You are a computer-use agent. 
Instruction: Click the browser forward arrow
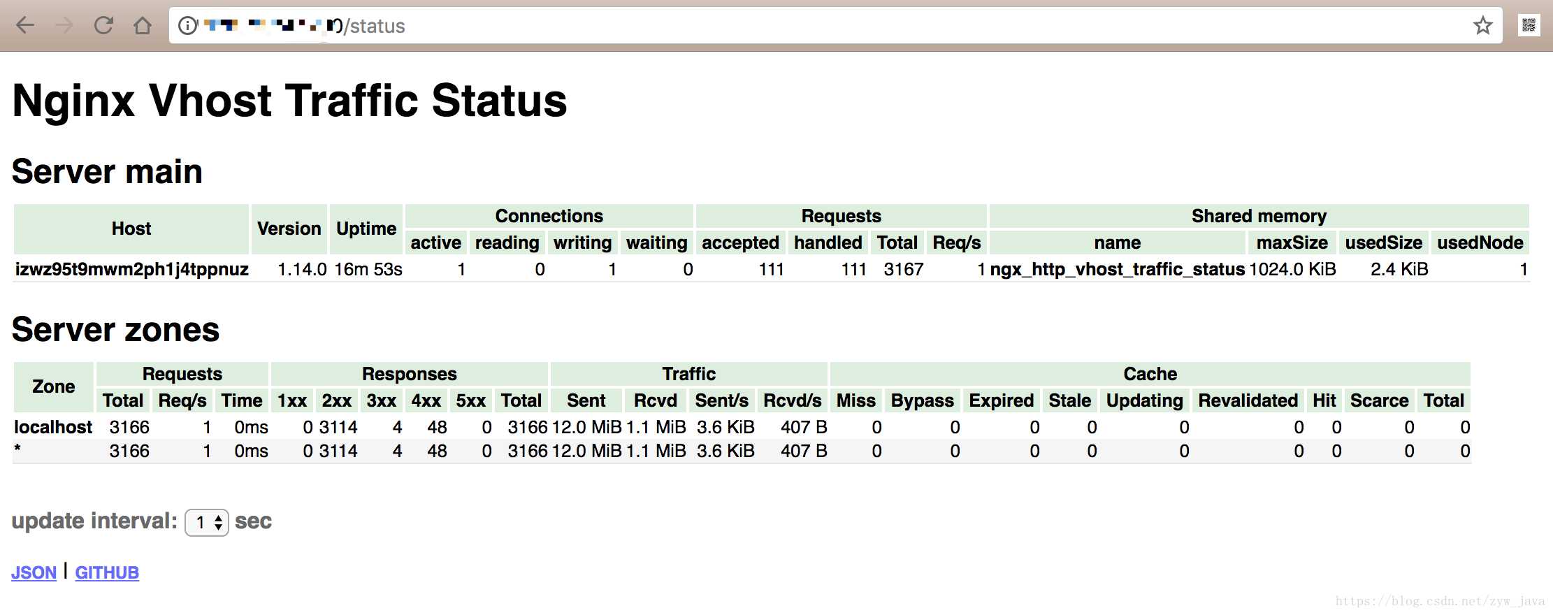[x=64, y=26]
